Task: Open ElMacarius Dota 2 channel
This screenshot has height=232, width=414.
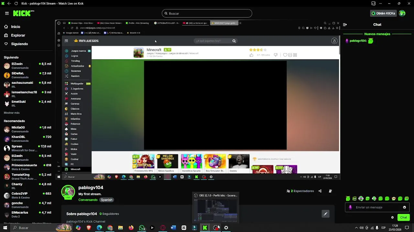Action: [x=27, y=214]
